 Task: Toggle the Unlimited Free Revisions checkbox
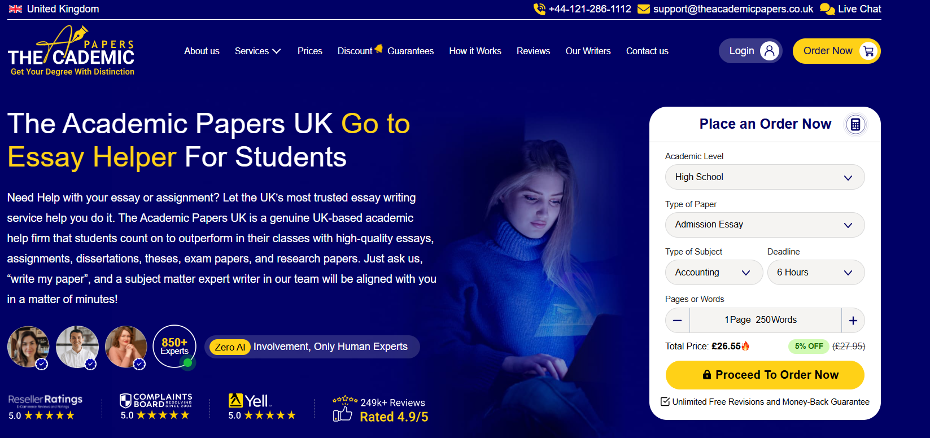click(665, 402)
